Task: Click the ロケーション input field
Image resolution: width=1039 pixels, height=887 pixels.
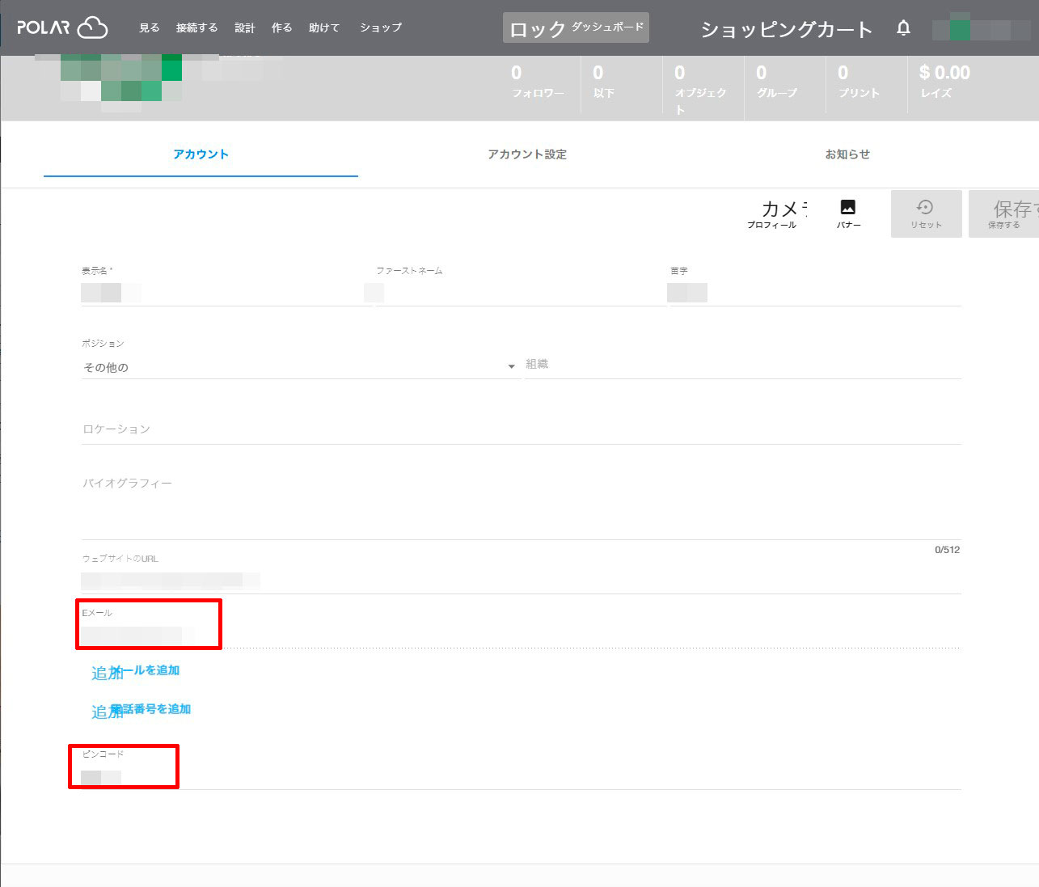Action: click(521, 429)
